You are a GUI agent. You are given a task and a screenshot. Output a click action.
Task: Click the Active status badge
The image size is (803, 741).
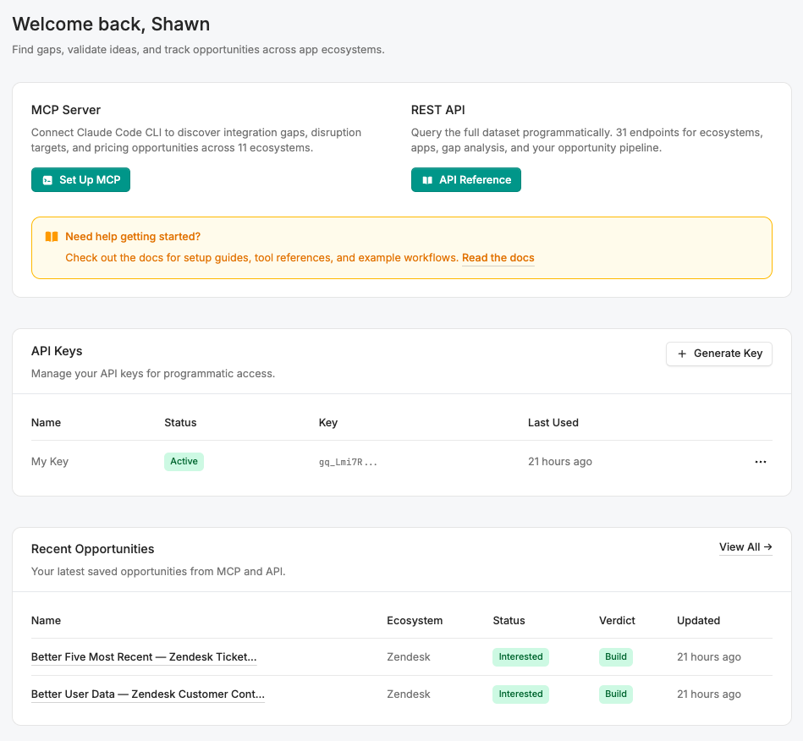coord(184,462)
